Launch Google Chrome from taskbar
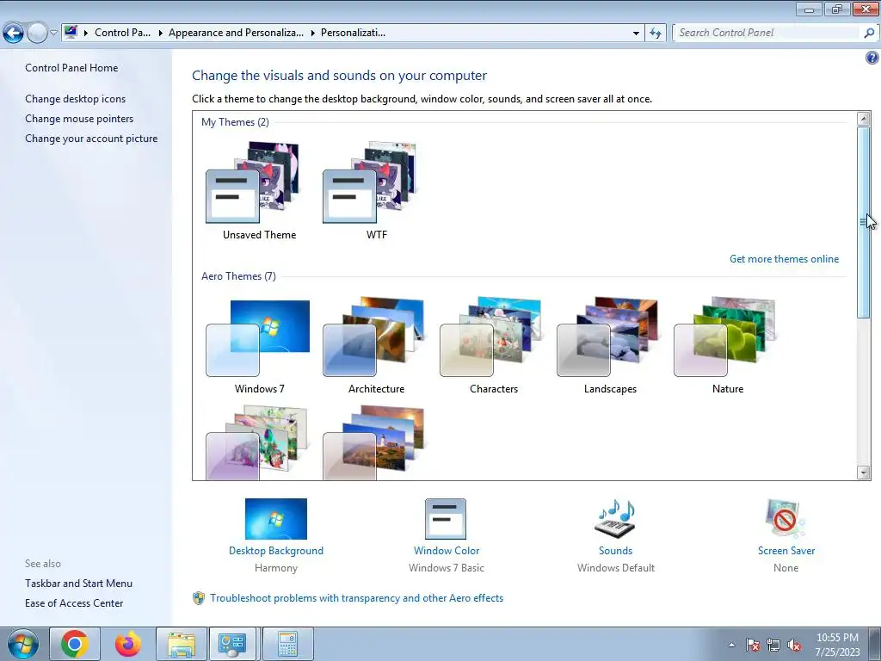This screenshot has height=661, width=881. tap(75, 644)
